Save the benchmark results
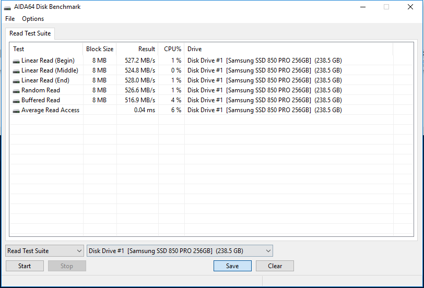Image resolution: width=424 pixels, height=288 pixels. point(232,266)
